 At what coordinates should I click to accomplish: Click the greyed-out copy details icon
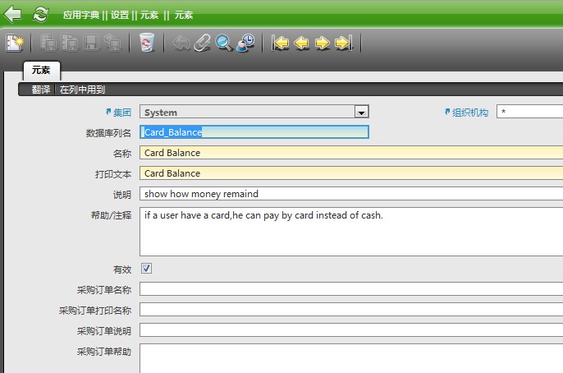pyautogui.click(x=70, y=43)
